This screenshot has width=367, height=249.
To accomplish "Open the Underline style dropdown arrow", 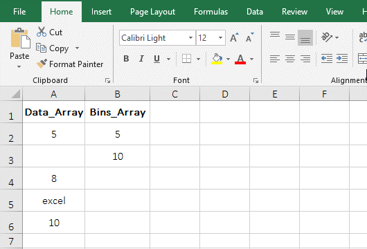I will tap(168, 59).
